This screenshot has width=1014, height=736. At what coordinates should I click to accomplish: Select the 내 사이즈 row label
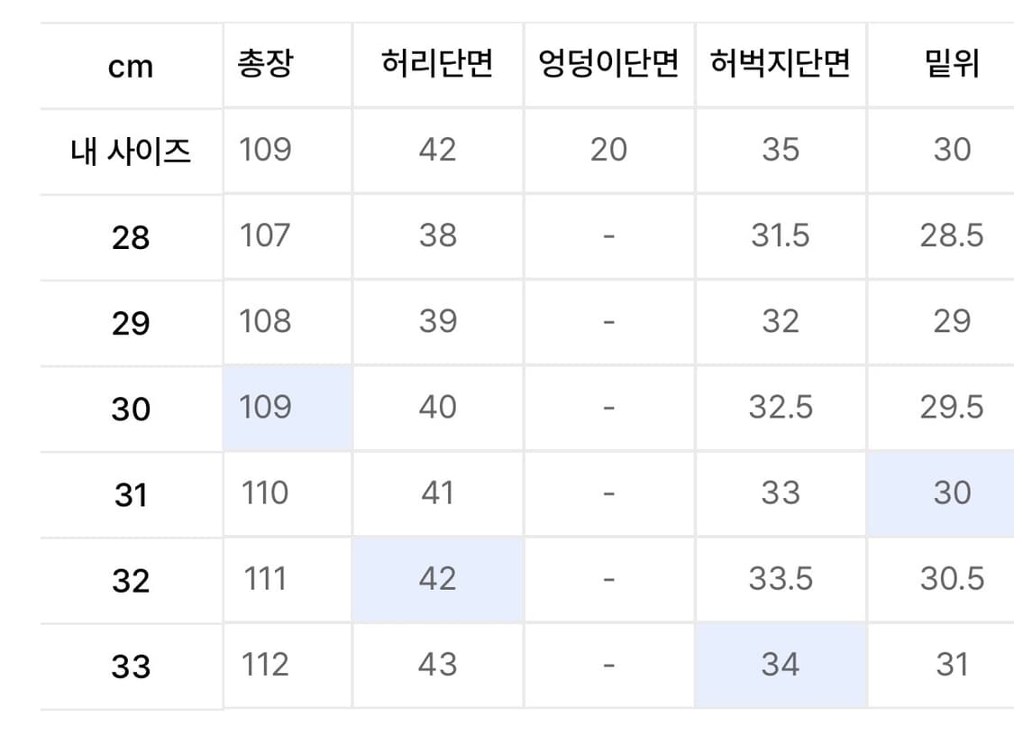(131, 151)
